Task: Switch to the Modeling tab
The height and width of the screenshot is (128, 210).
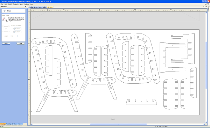Action: pyautogui.click(x=8, y=124)
